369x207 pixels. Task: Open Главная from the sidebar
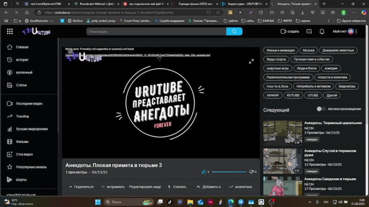tap(22, 47)
